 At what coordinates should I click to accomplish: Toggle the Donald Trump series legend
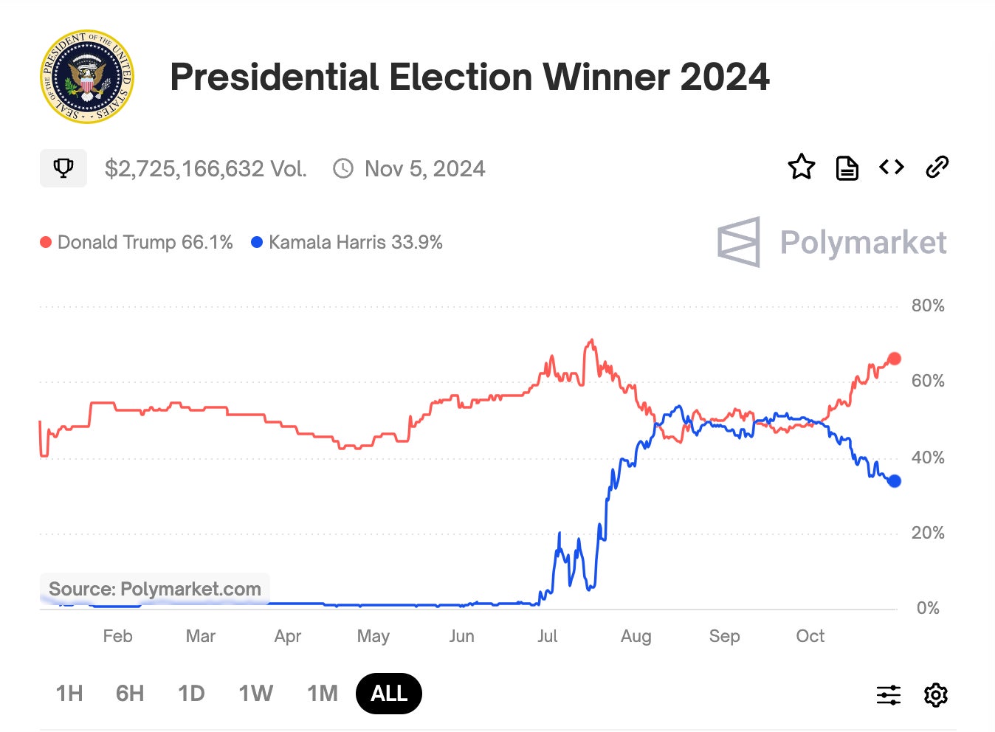[x=137, y=241]
